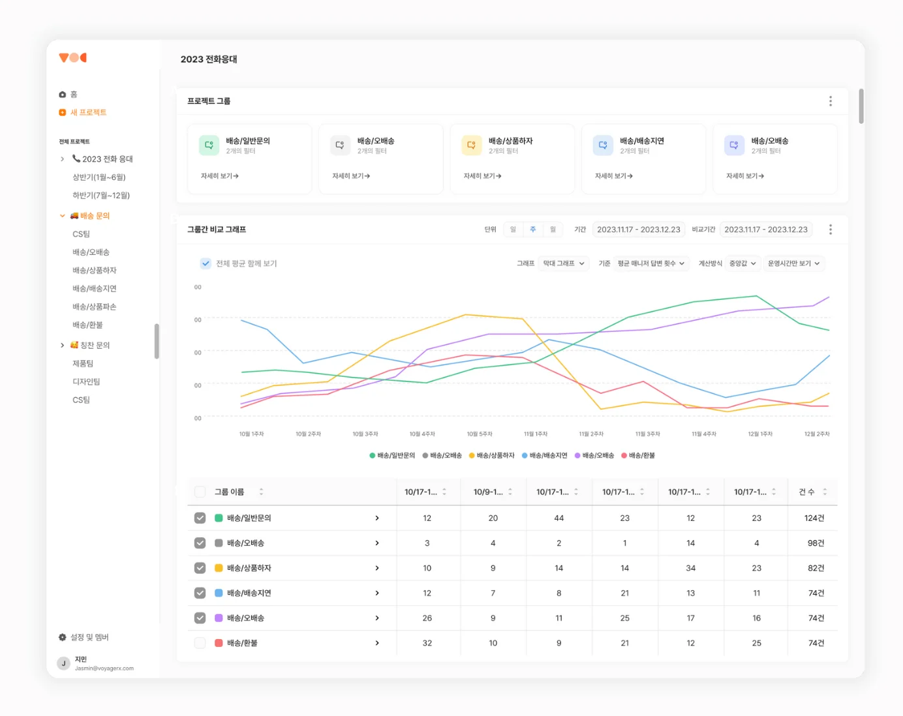Click the orange new project plus icon
Image resolution: width=903 pixels, height=716 pixels.
(x=63, y=112)
